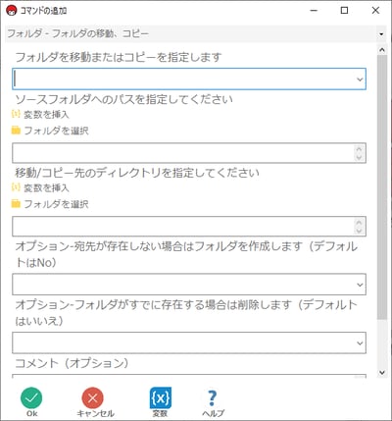392x421 pixels.
Task: Expand the フォルダ - フォルダの移動、コピー command selector
Action: pyautogui.click(x=195, y=33)
